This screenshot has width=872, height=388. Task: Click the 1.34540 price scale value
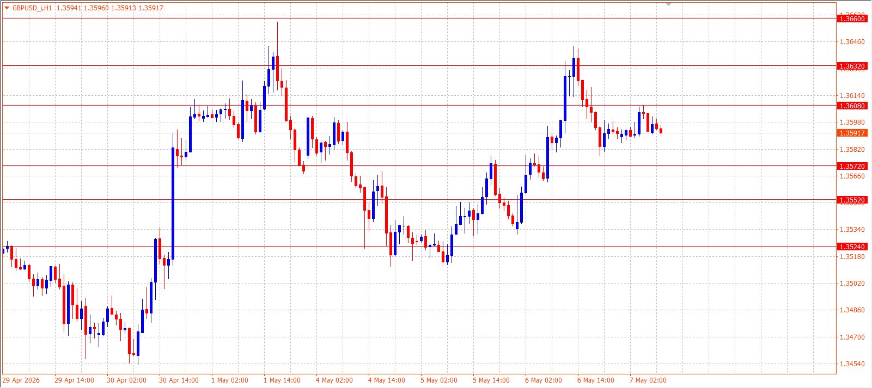pos(852,364)
